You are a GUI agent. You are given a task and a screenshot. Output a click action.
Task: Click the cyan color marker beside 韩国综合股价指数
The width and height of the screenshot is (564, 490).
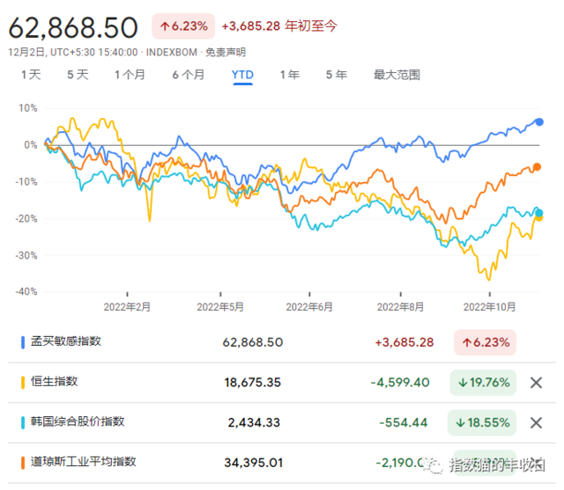coord(23,423)
